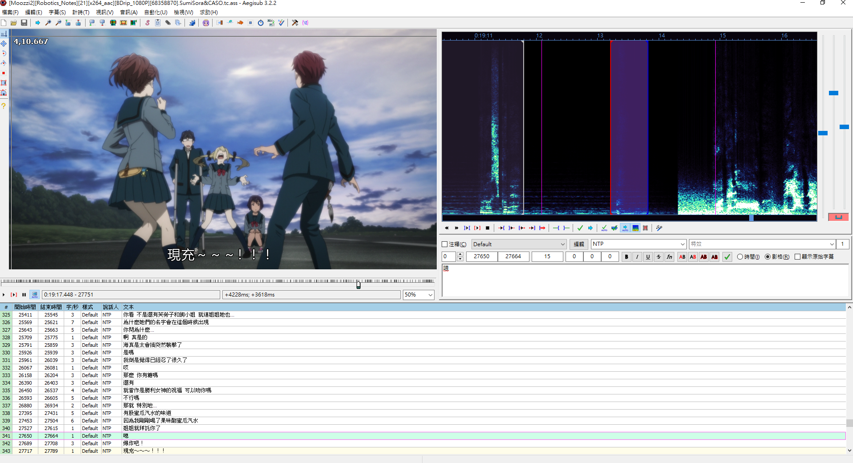Select the rectangular clip tool in video sidebar
Screen dimensions: 853x463
coord(4,83)
